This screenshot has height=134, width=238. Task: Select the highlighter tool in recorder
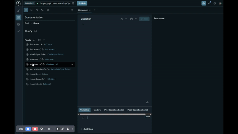click(x=68, y=129)
